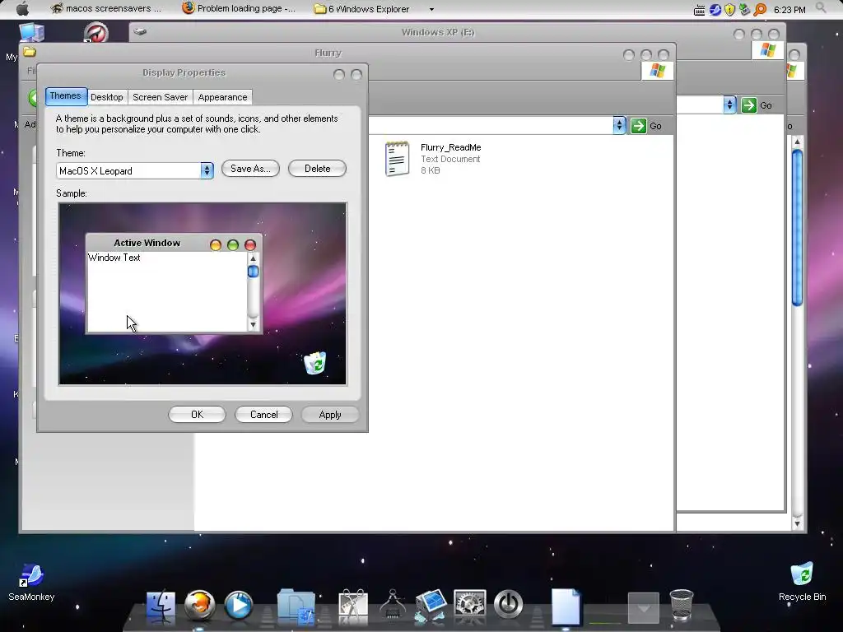The width and height of the screenshot is (843, 632).
Task: Click the blue SeaMonkey tray icon
Action: click(x=715, y=10)
